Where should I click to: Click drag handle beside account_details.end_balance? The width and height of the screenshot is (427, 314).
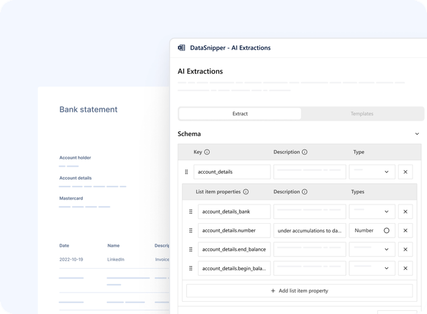click(x=191, y=250)
